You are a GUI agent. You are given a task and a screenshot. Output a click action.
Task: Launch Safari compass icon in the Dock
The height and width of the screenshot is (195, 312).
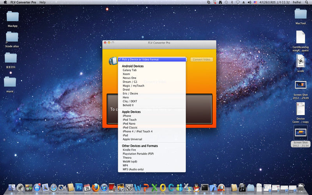(54, 188)
